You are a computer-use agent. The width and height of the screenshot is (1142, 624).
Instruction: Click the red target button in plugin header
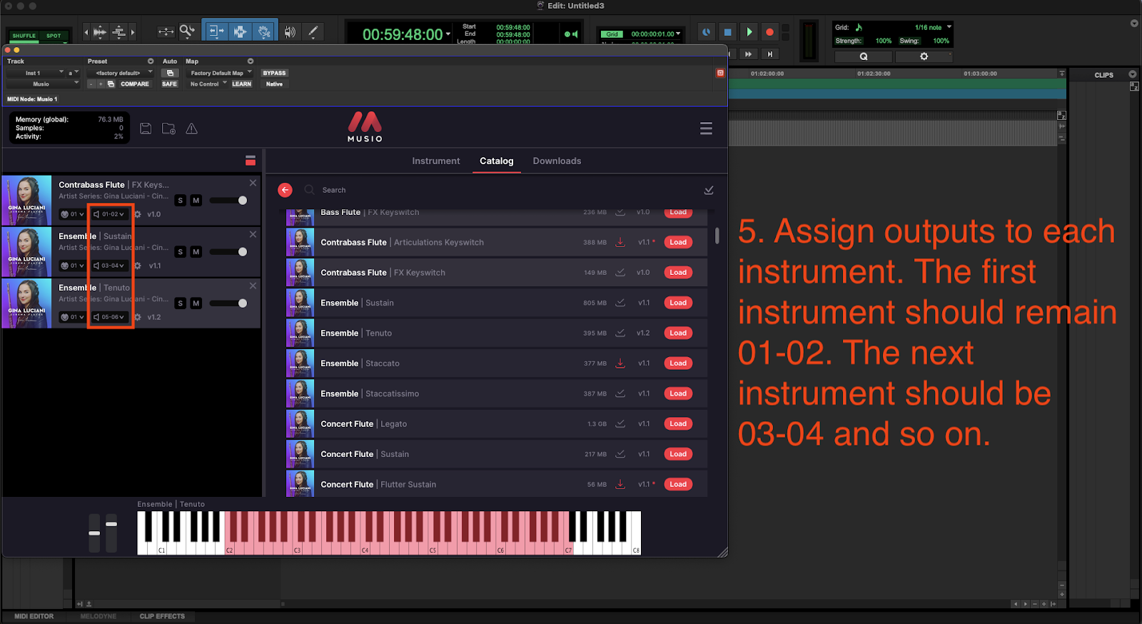720,73
